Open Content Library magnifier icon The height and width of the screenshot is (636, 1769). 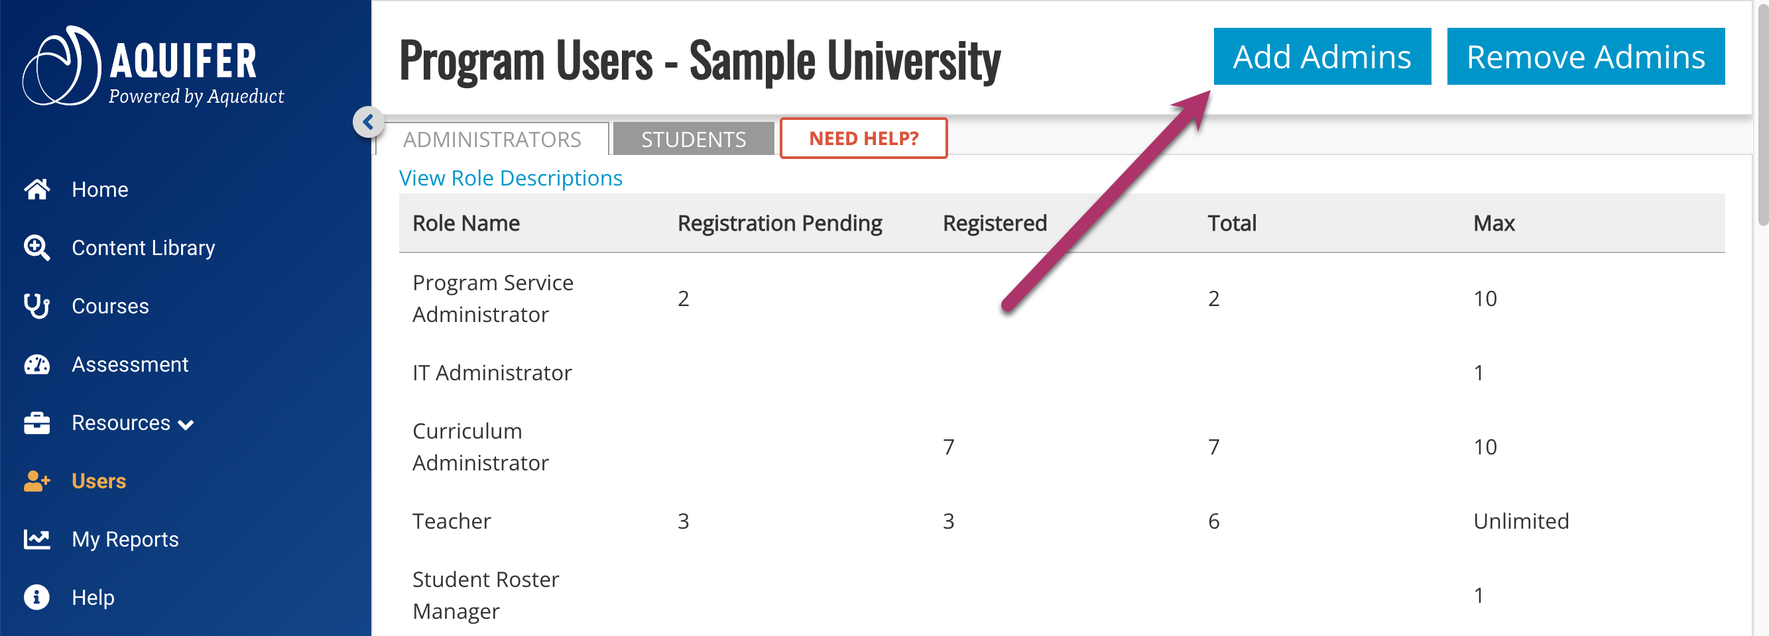(37, 248)
